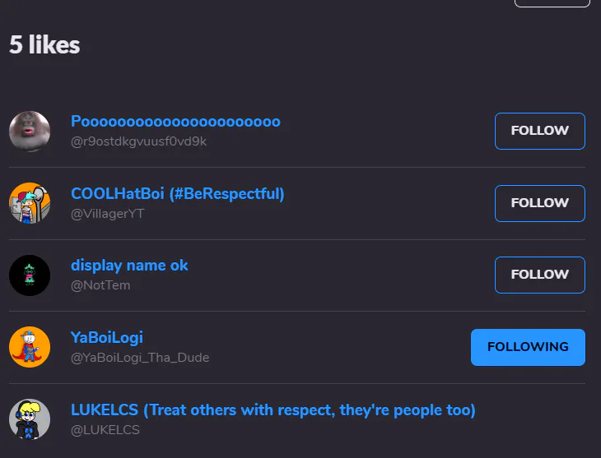Select the @VillagerYT handle
Image resolution: width=601 pixels, height=458 pixels.
point(107,214)
